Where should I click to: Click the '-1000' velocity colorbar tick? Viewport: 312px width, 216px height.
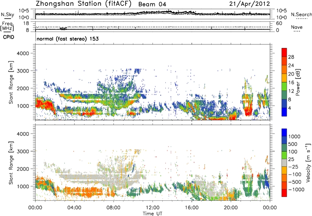pos(296,189)
